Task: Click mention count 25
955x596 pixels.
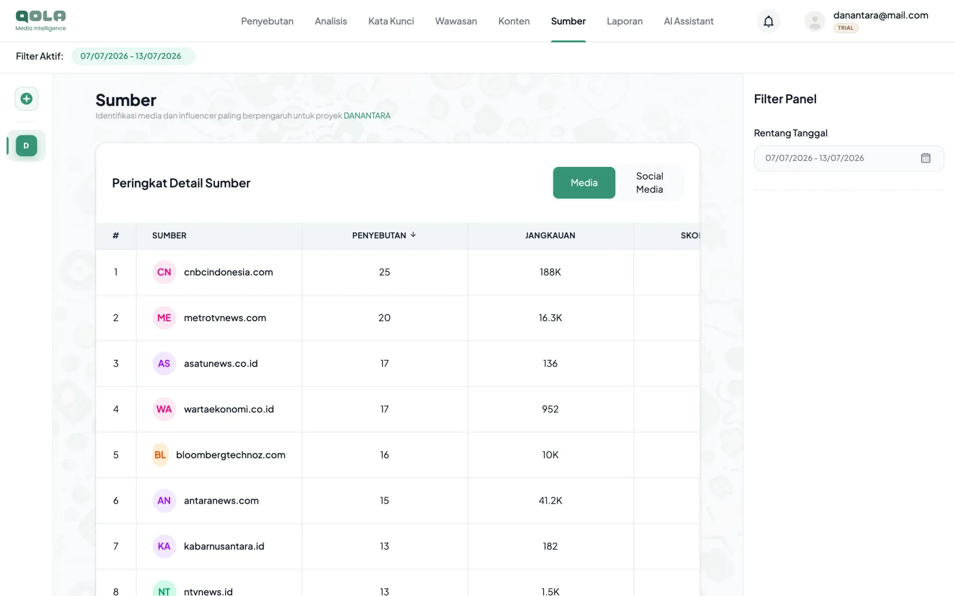Action: tap(384, 272)
